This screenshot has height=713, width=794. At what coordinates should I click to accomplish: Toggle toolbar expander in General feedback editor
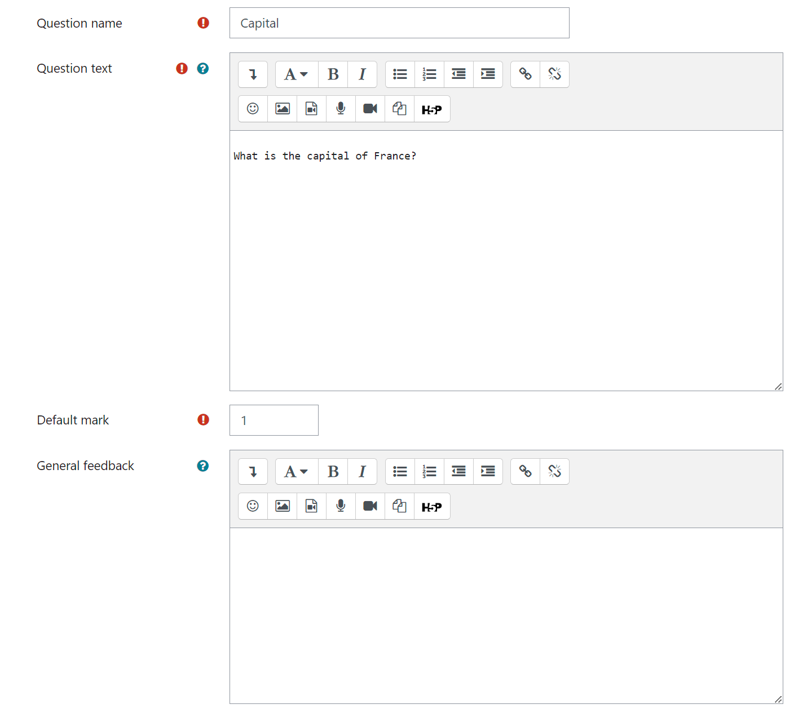[x=253, y=471]
